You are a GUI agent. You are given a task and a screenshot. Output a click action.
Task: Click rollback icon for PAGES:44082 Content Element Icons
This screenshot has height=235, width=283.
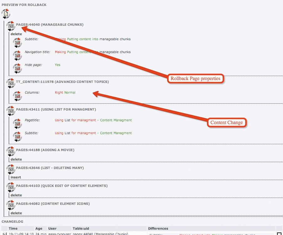11,205
